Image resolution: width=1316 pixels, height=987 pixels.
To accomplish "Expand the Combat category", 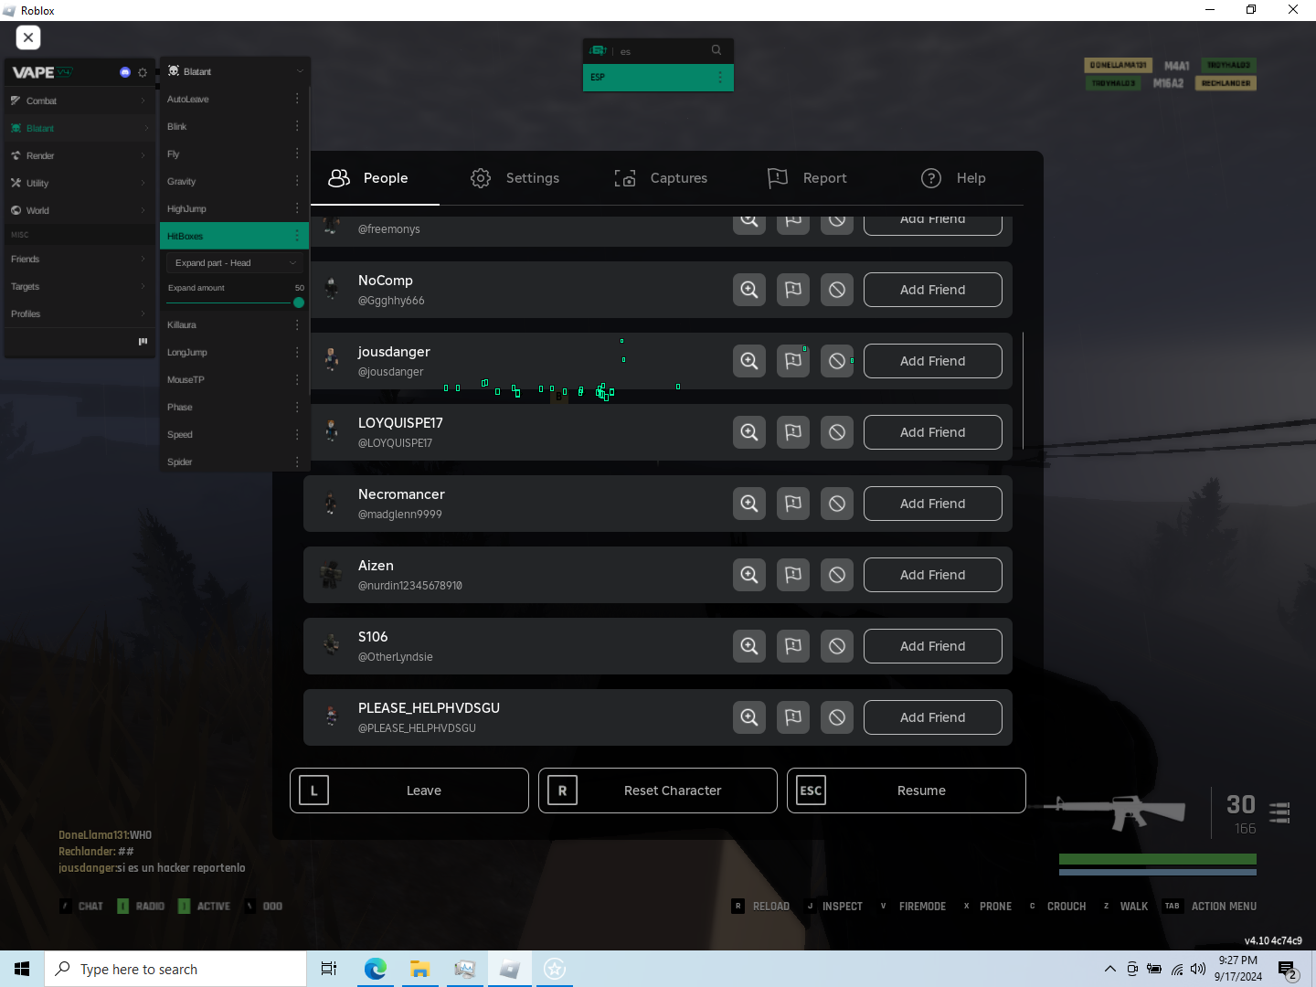I will point(80,101).
